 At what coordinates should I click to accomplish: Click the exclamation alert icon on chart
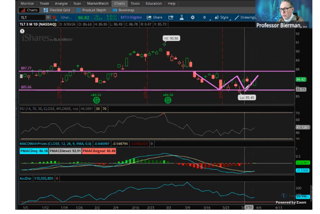[22, 31]
